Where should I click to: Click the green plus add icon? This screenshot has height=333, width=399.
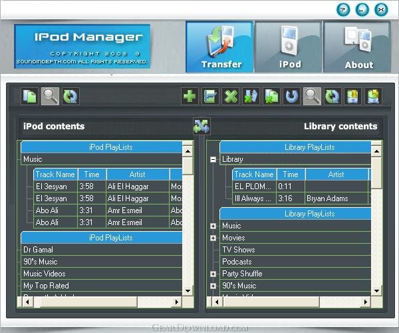tap(190, 97)
